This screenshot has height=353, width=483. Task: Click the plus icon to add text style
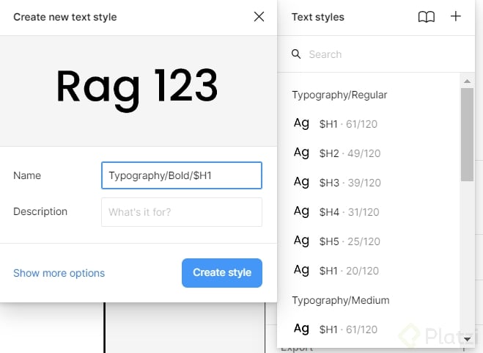tap(456, 17)
